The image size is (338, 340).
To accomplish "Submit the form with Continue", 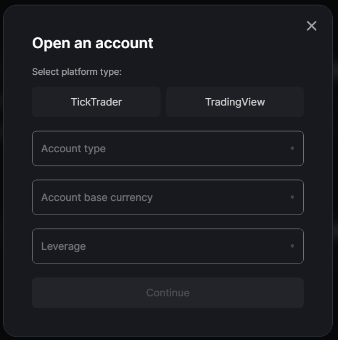I will [168, 293].
